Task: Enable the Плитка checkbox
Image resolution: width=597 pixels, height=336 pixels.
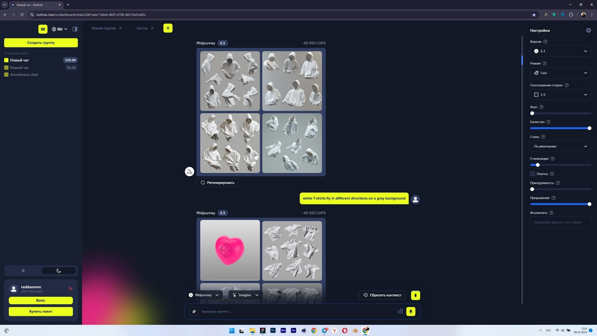Action: pyautogui.click(x=533, y=174)
